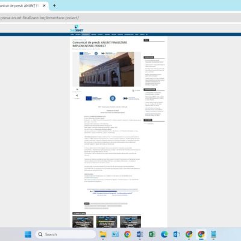
Task: Launch Microsoft Excel from taskbar
Action: [152, 234]
